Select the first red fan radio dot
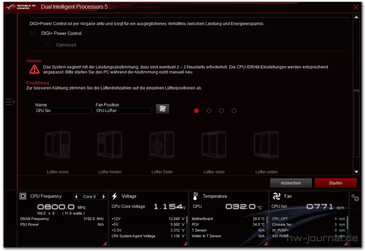365x251 pixels. point(196,111)
